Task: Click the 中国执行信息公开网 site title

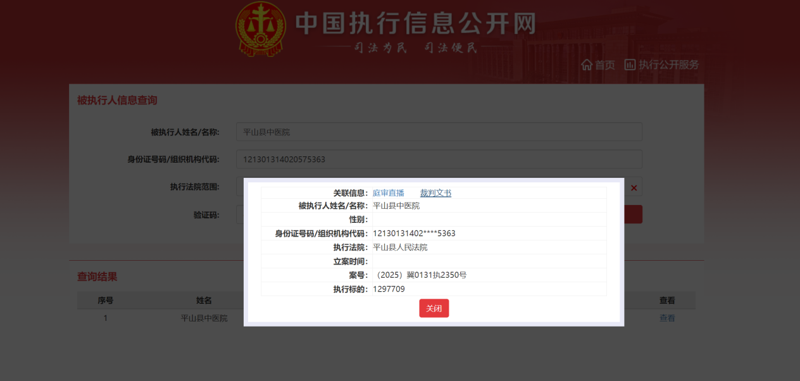Action: tap(415, 24)
